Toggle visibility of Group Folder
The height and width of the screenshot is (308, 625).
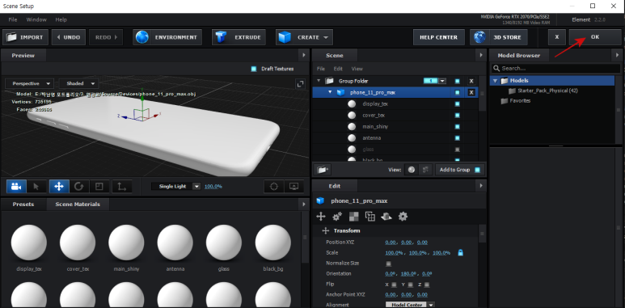click(457, 81)
